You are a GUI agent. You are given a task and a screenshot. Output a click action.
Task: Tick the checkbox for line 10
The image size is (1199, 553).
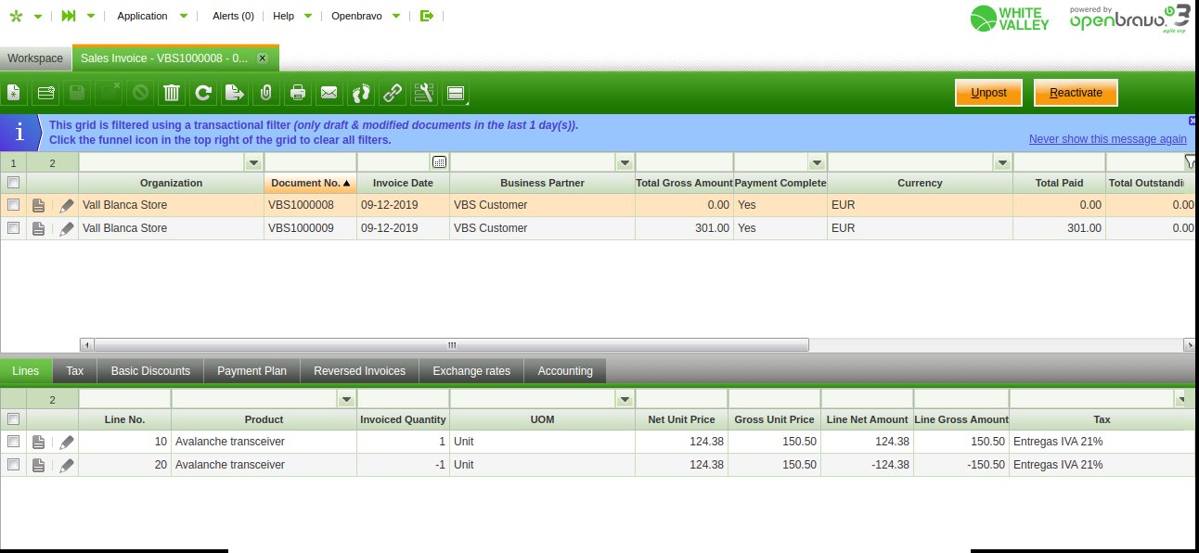coord(13,442)
